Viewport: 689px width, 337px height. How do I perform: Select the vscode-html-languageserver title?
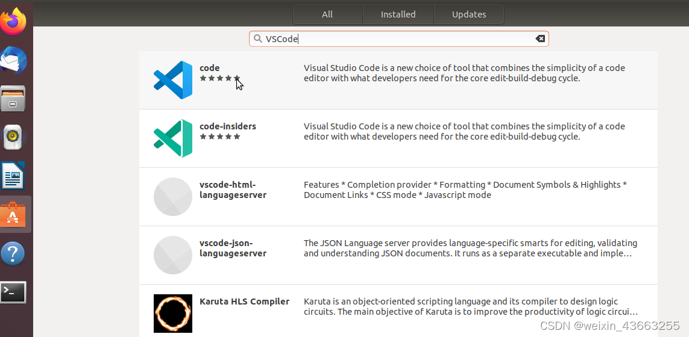[x=233, y=190]
